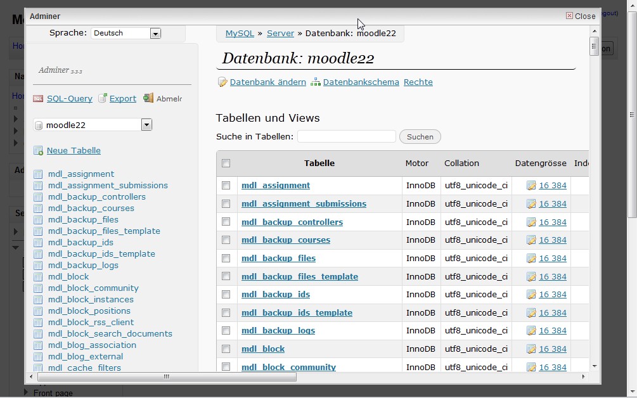Open the Server breadcrumb link

click(x=280, y=33)
